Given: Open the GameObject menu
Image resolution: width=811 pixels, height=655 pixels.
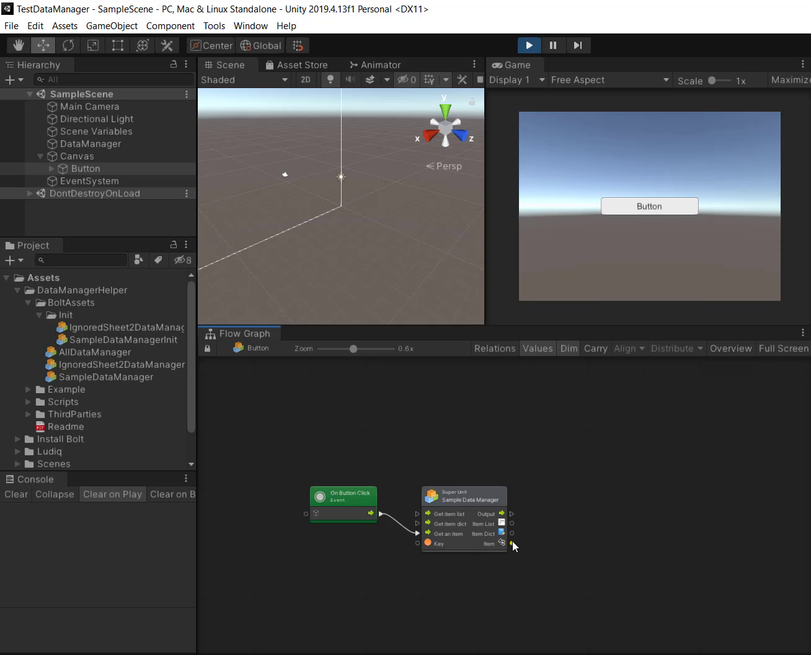Looking at the screenshot, I should click(x=112, y=25).
